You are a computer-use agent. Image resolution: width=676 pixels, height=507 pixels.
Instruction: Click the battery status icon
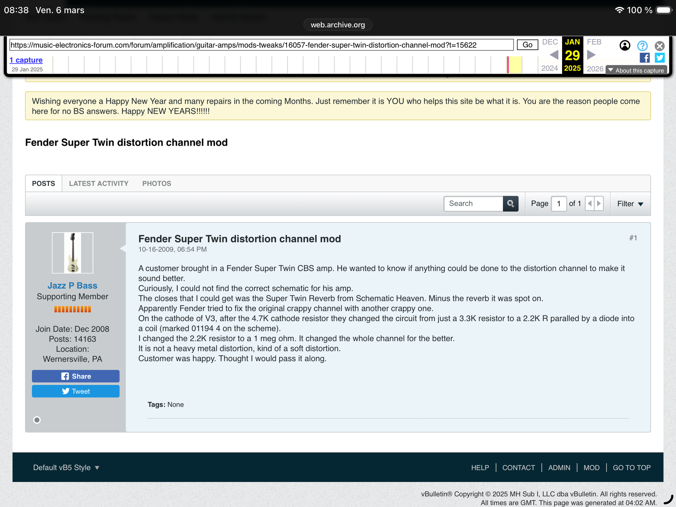click(x=664, y=10)
